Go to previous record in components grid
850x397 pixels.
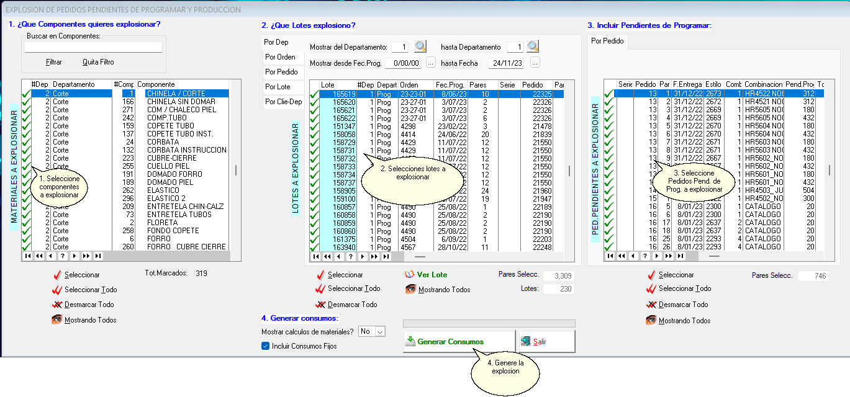tap(51, 256)
